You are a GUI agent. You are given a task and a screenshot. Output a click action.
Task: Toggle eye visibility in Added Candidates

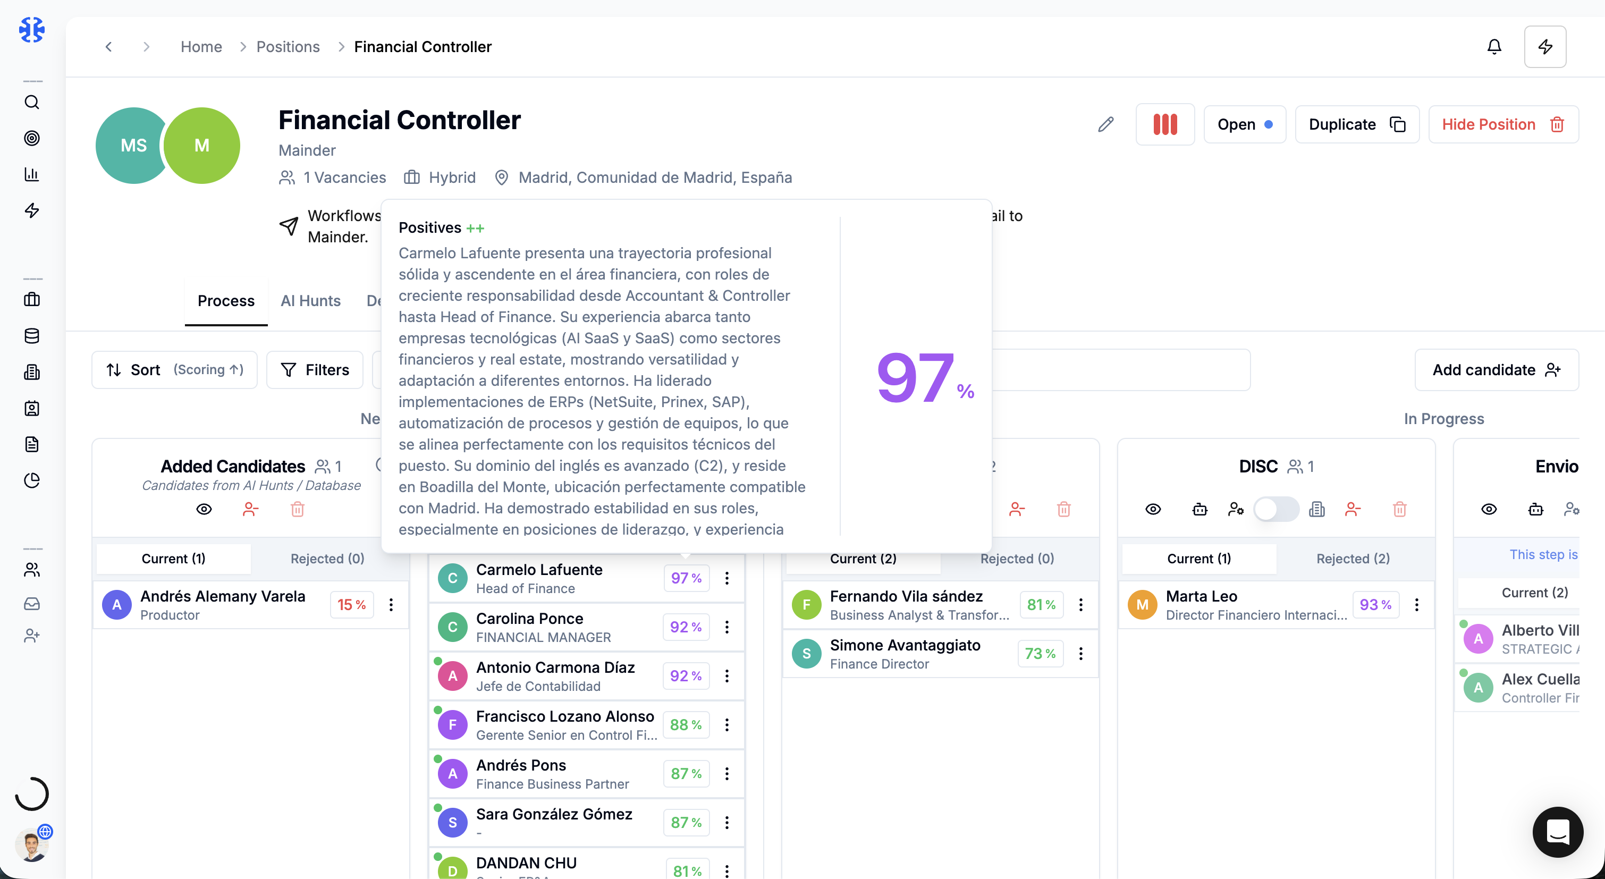click(204, 510)
